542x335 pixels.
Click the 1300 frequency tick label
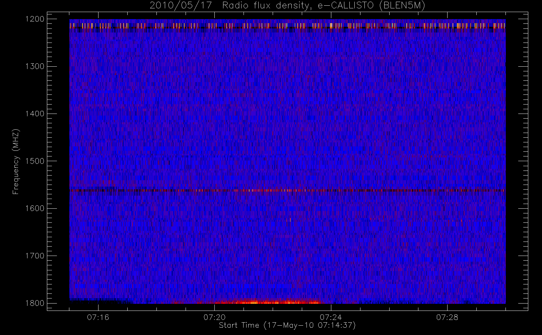35,66
